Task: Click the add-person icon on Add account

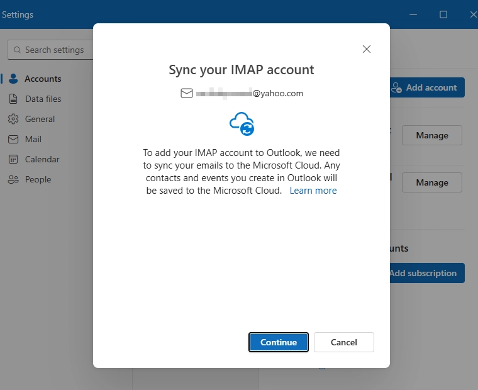Action: coord(396,87)
